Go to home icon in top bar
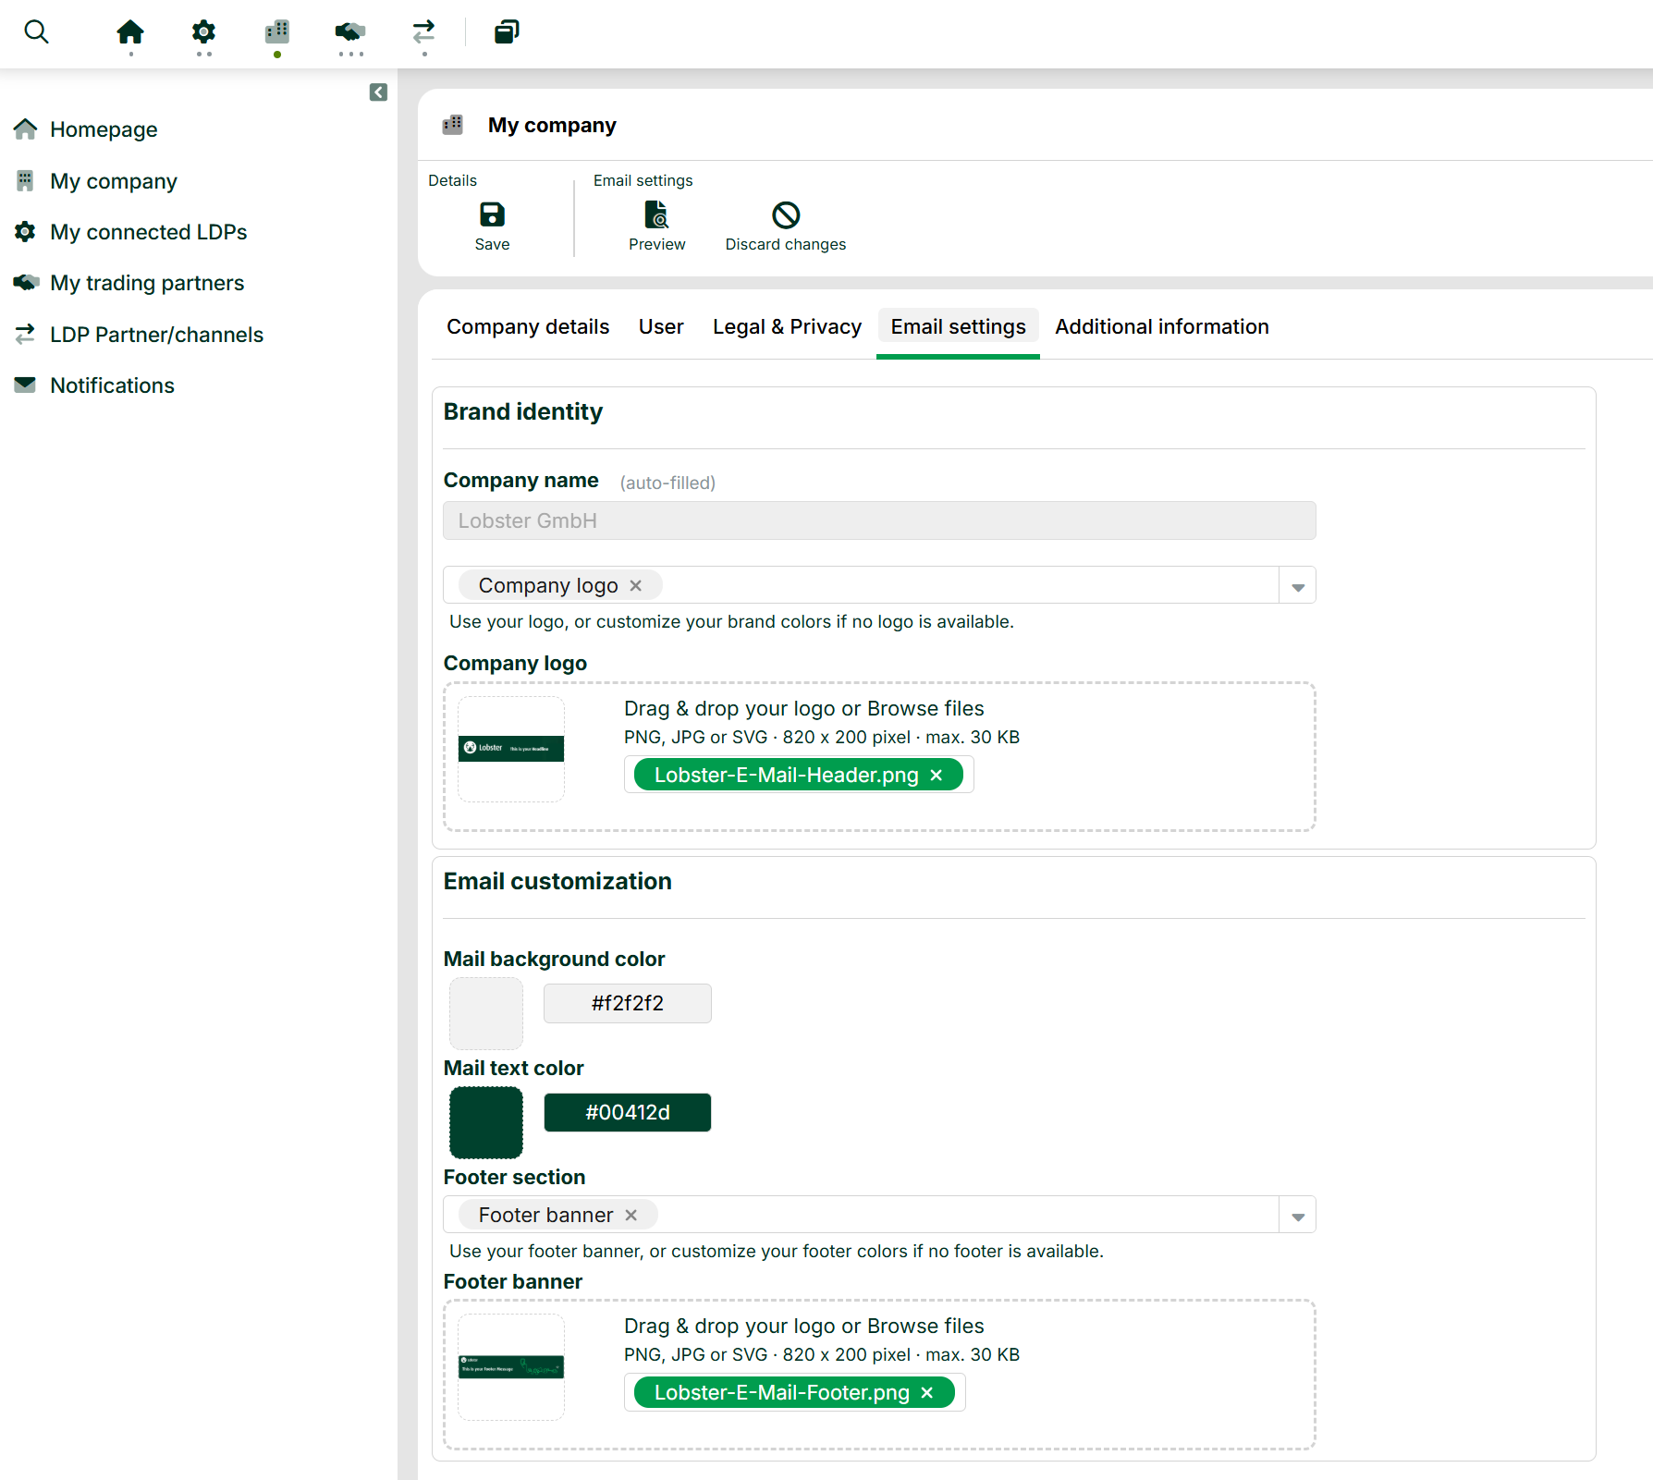The height and width of the screenshot is (1480, 1653). [x=130, y=32]
